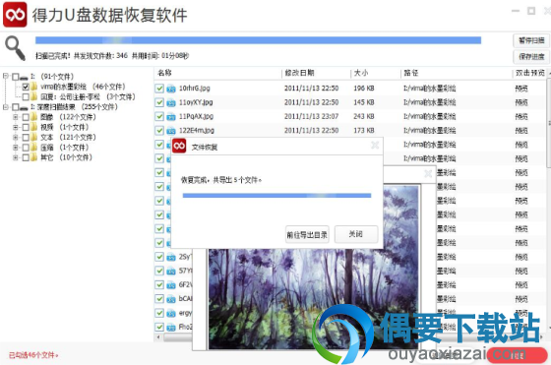Close the image preview window with its X
The image size is (551, 365).
(x=428, y=173)
